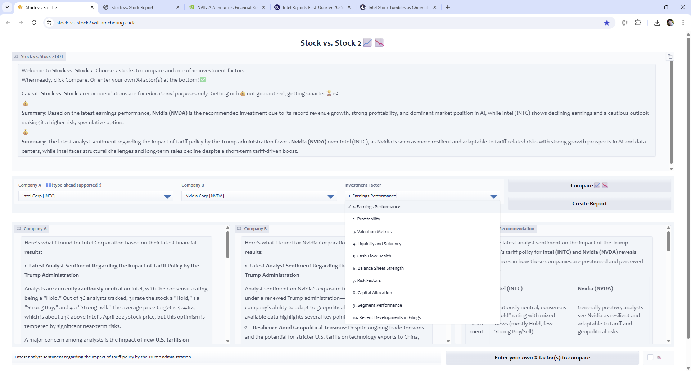Follow the '2 stocks' link
This screenshot has width=691, height=371.
pyautogui.click(x=125, y=70)
